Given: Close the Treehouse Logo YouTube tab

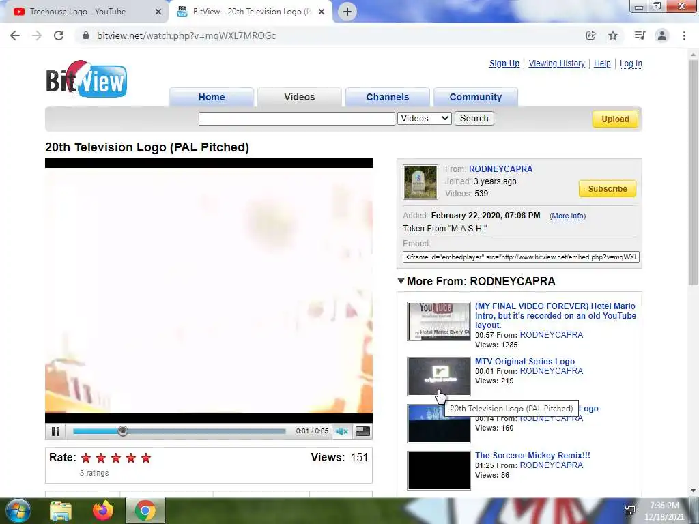Looking at the screenshot, I should coord(158,12).
